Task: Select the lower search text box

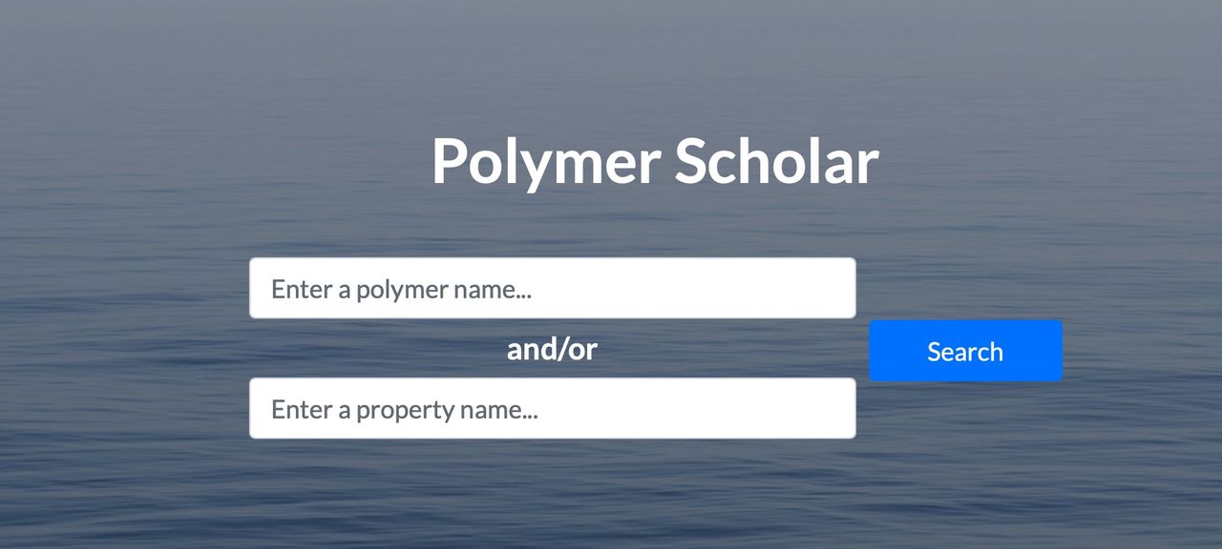Action: (x=552, y=409)
